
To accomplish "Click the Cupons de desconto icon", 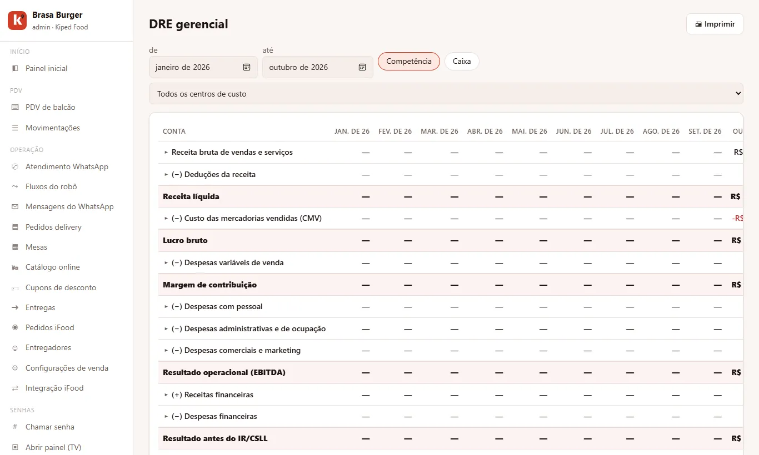I will [x=15, y=287].
